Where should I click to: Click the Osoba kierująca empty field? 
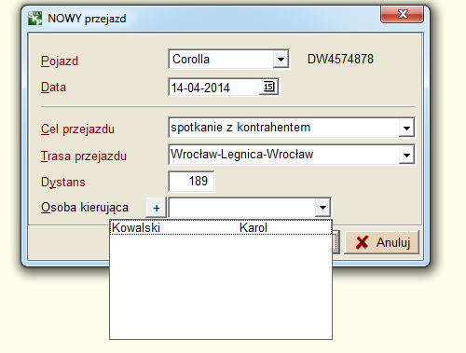tap(242, 207)
